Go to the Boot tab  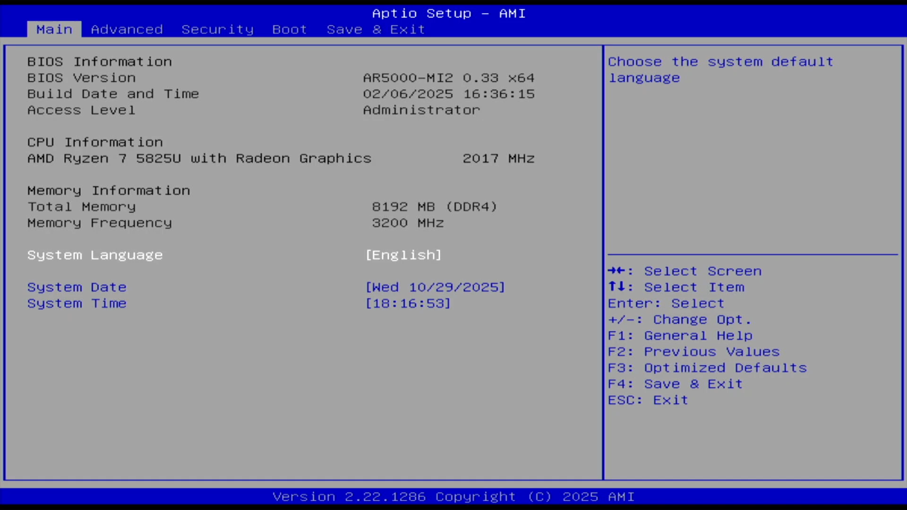(x=289, y=29)
